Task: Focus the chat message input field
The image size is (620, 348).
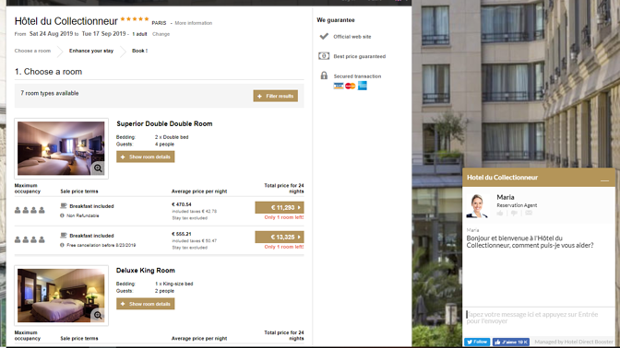Action: tap(538, 318)
